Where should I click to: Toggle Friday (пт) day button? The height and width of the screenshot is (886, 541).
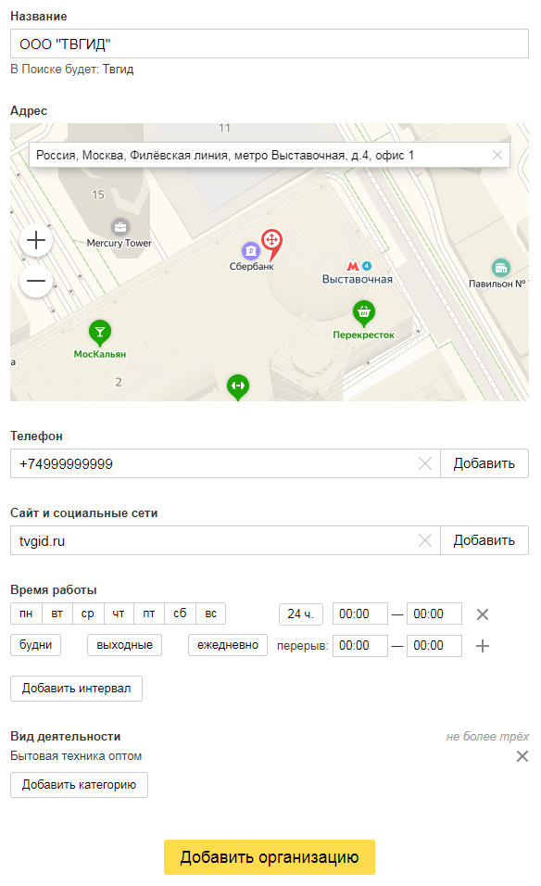(149, 614)
